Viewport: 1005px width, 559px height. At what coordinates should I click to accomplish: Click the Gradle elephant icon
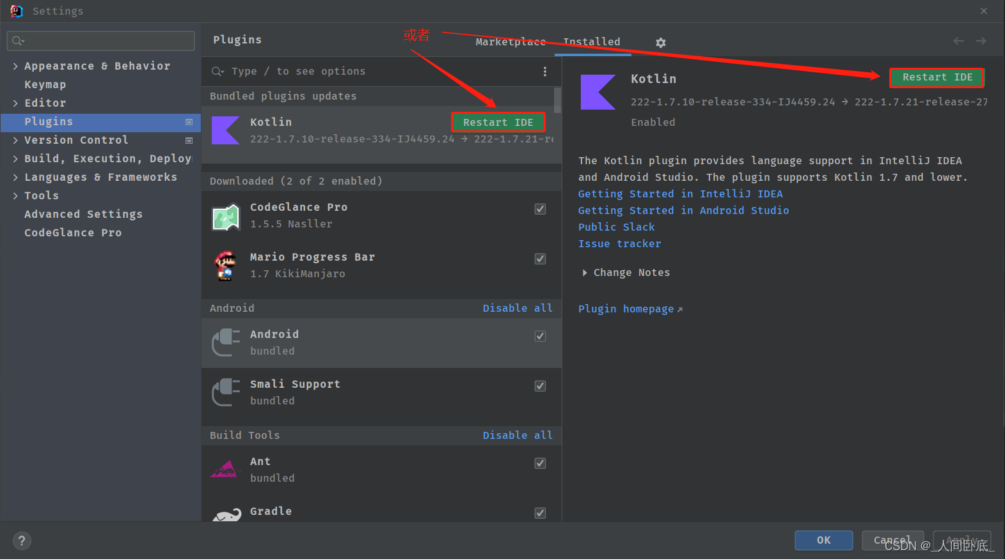(227, 515)
